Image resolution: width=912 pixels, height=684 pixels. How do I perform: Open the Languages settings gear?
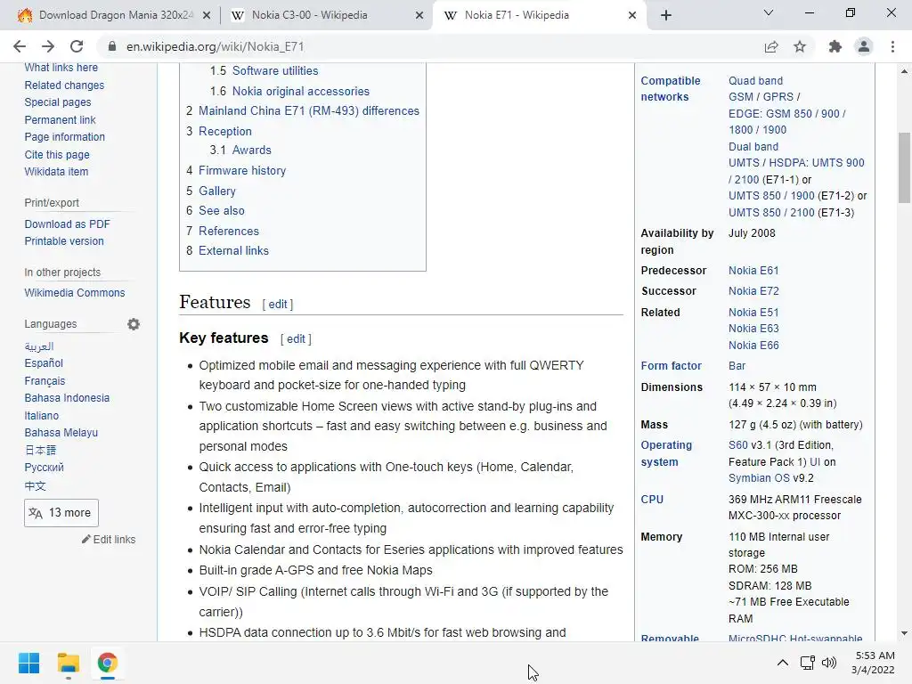[134, 324]
